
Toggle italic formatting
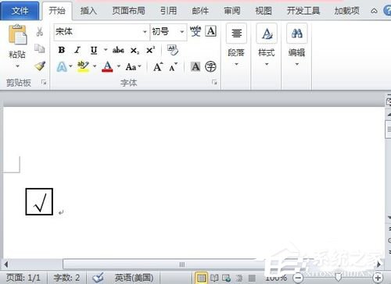77,50
